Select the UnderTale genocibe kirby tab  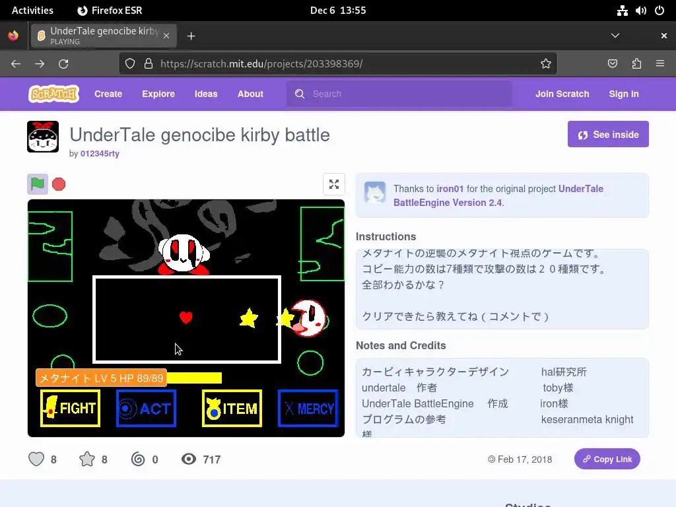click(104, 36)
